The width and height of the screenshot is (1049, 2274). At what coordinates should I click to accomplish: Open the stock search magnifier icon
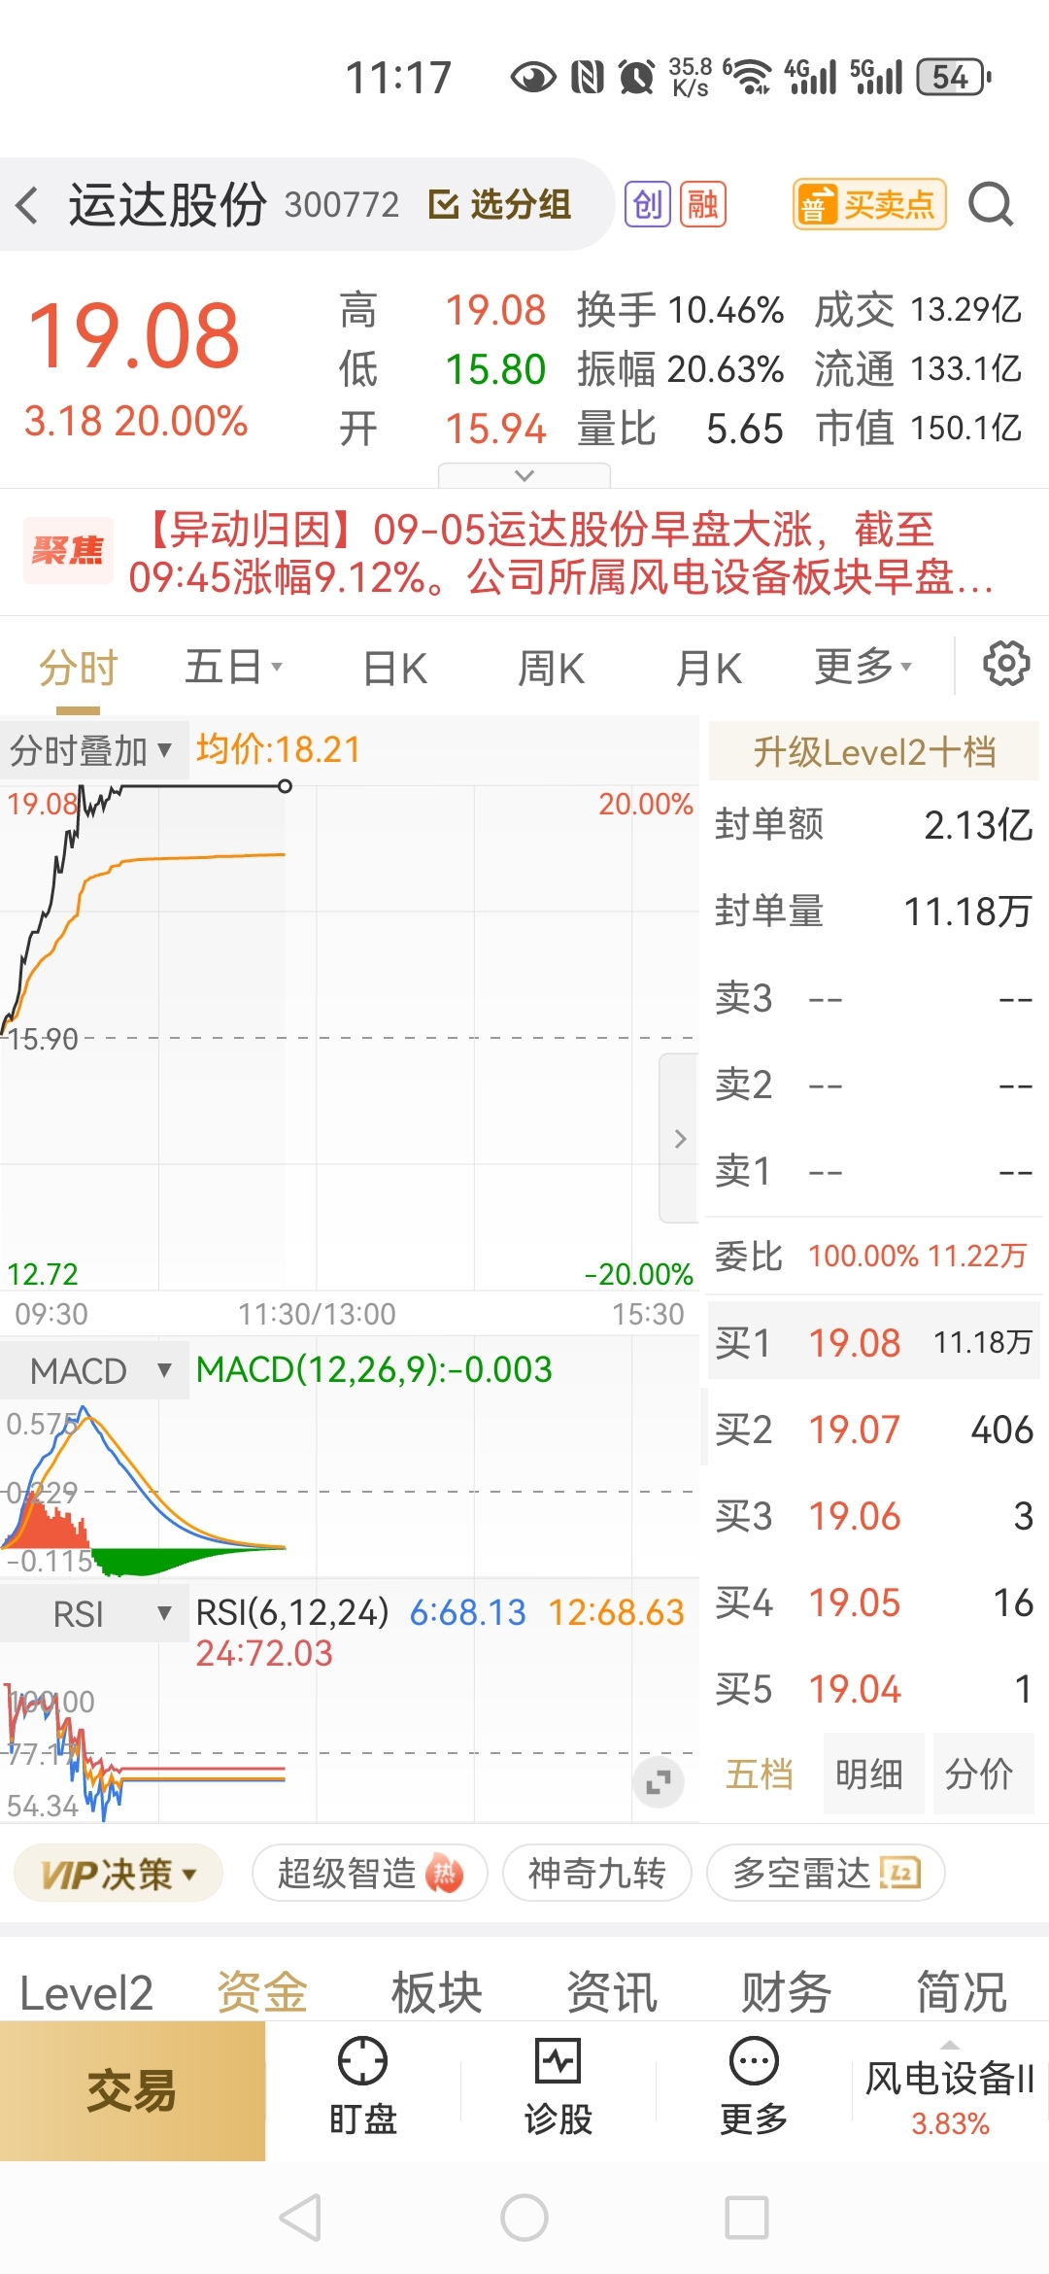coord(991,204)
